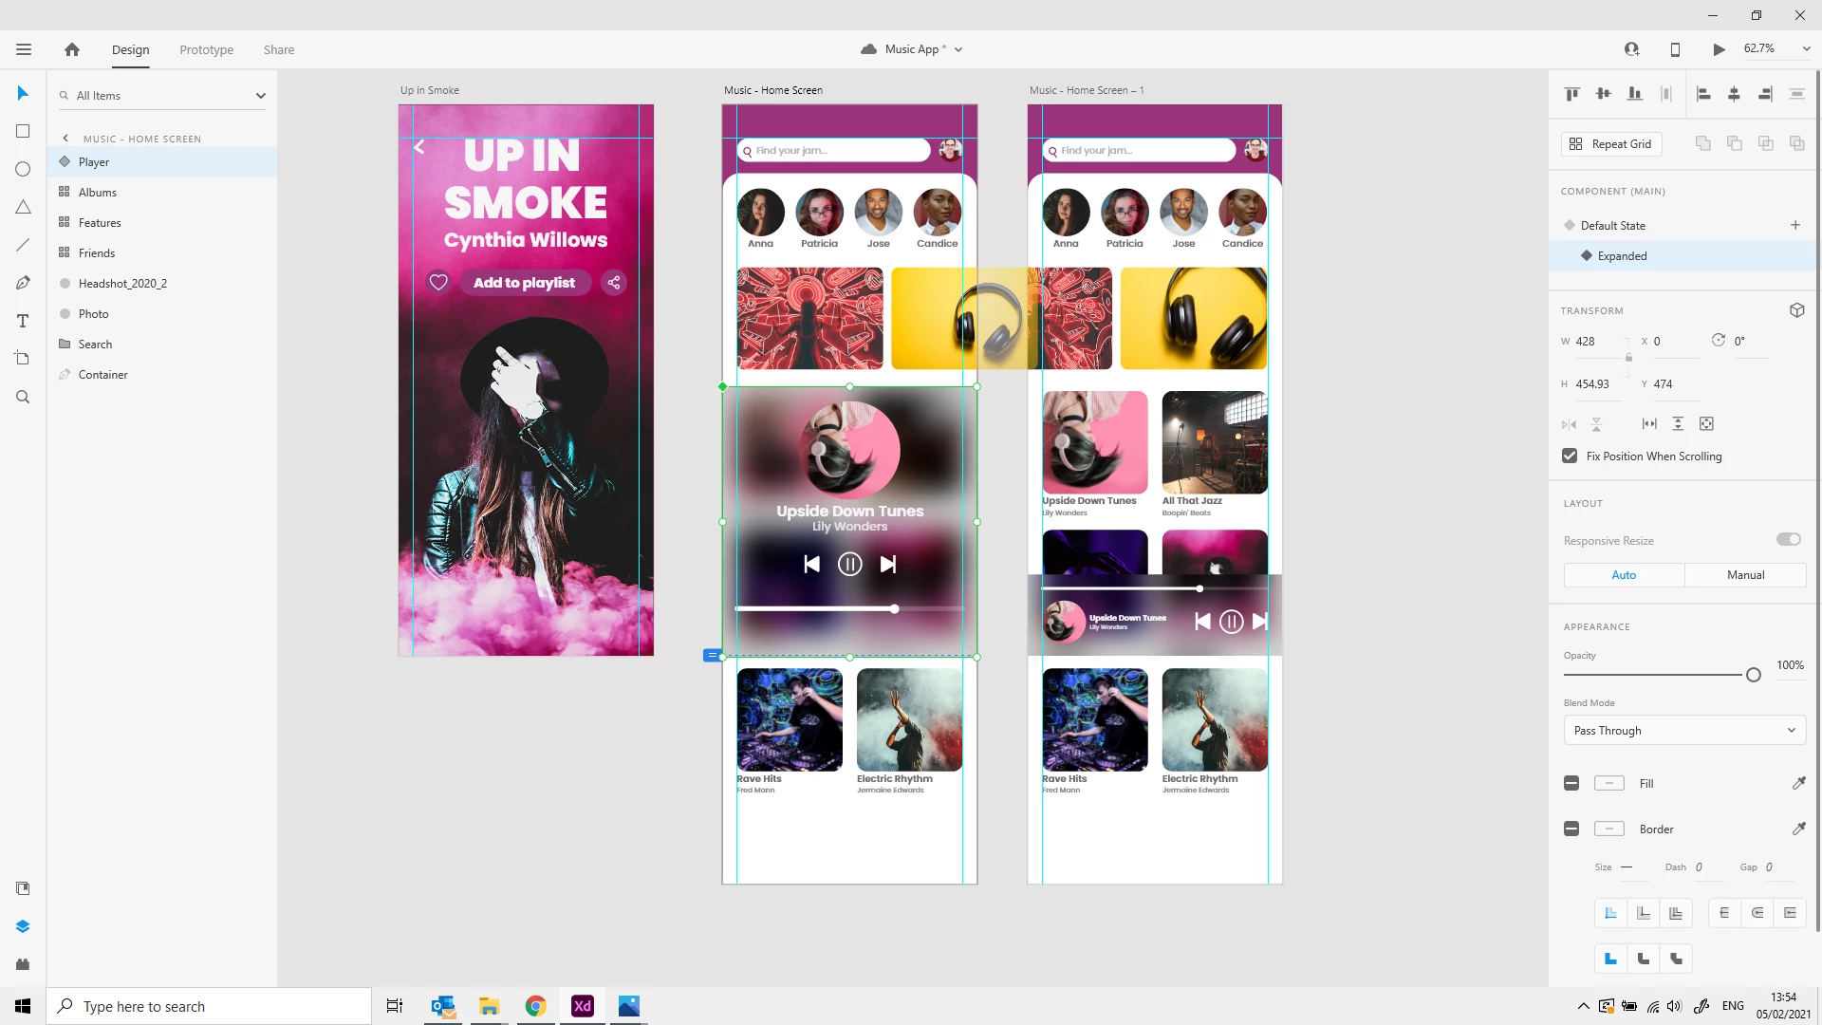
Task: Click the Desktop Preview play button
Action: (1719, 49)
